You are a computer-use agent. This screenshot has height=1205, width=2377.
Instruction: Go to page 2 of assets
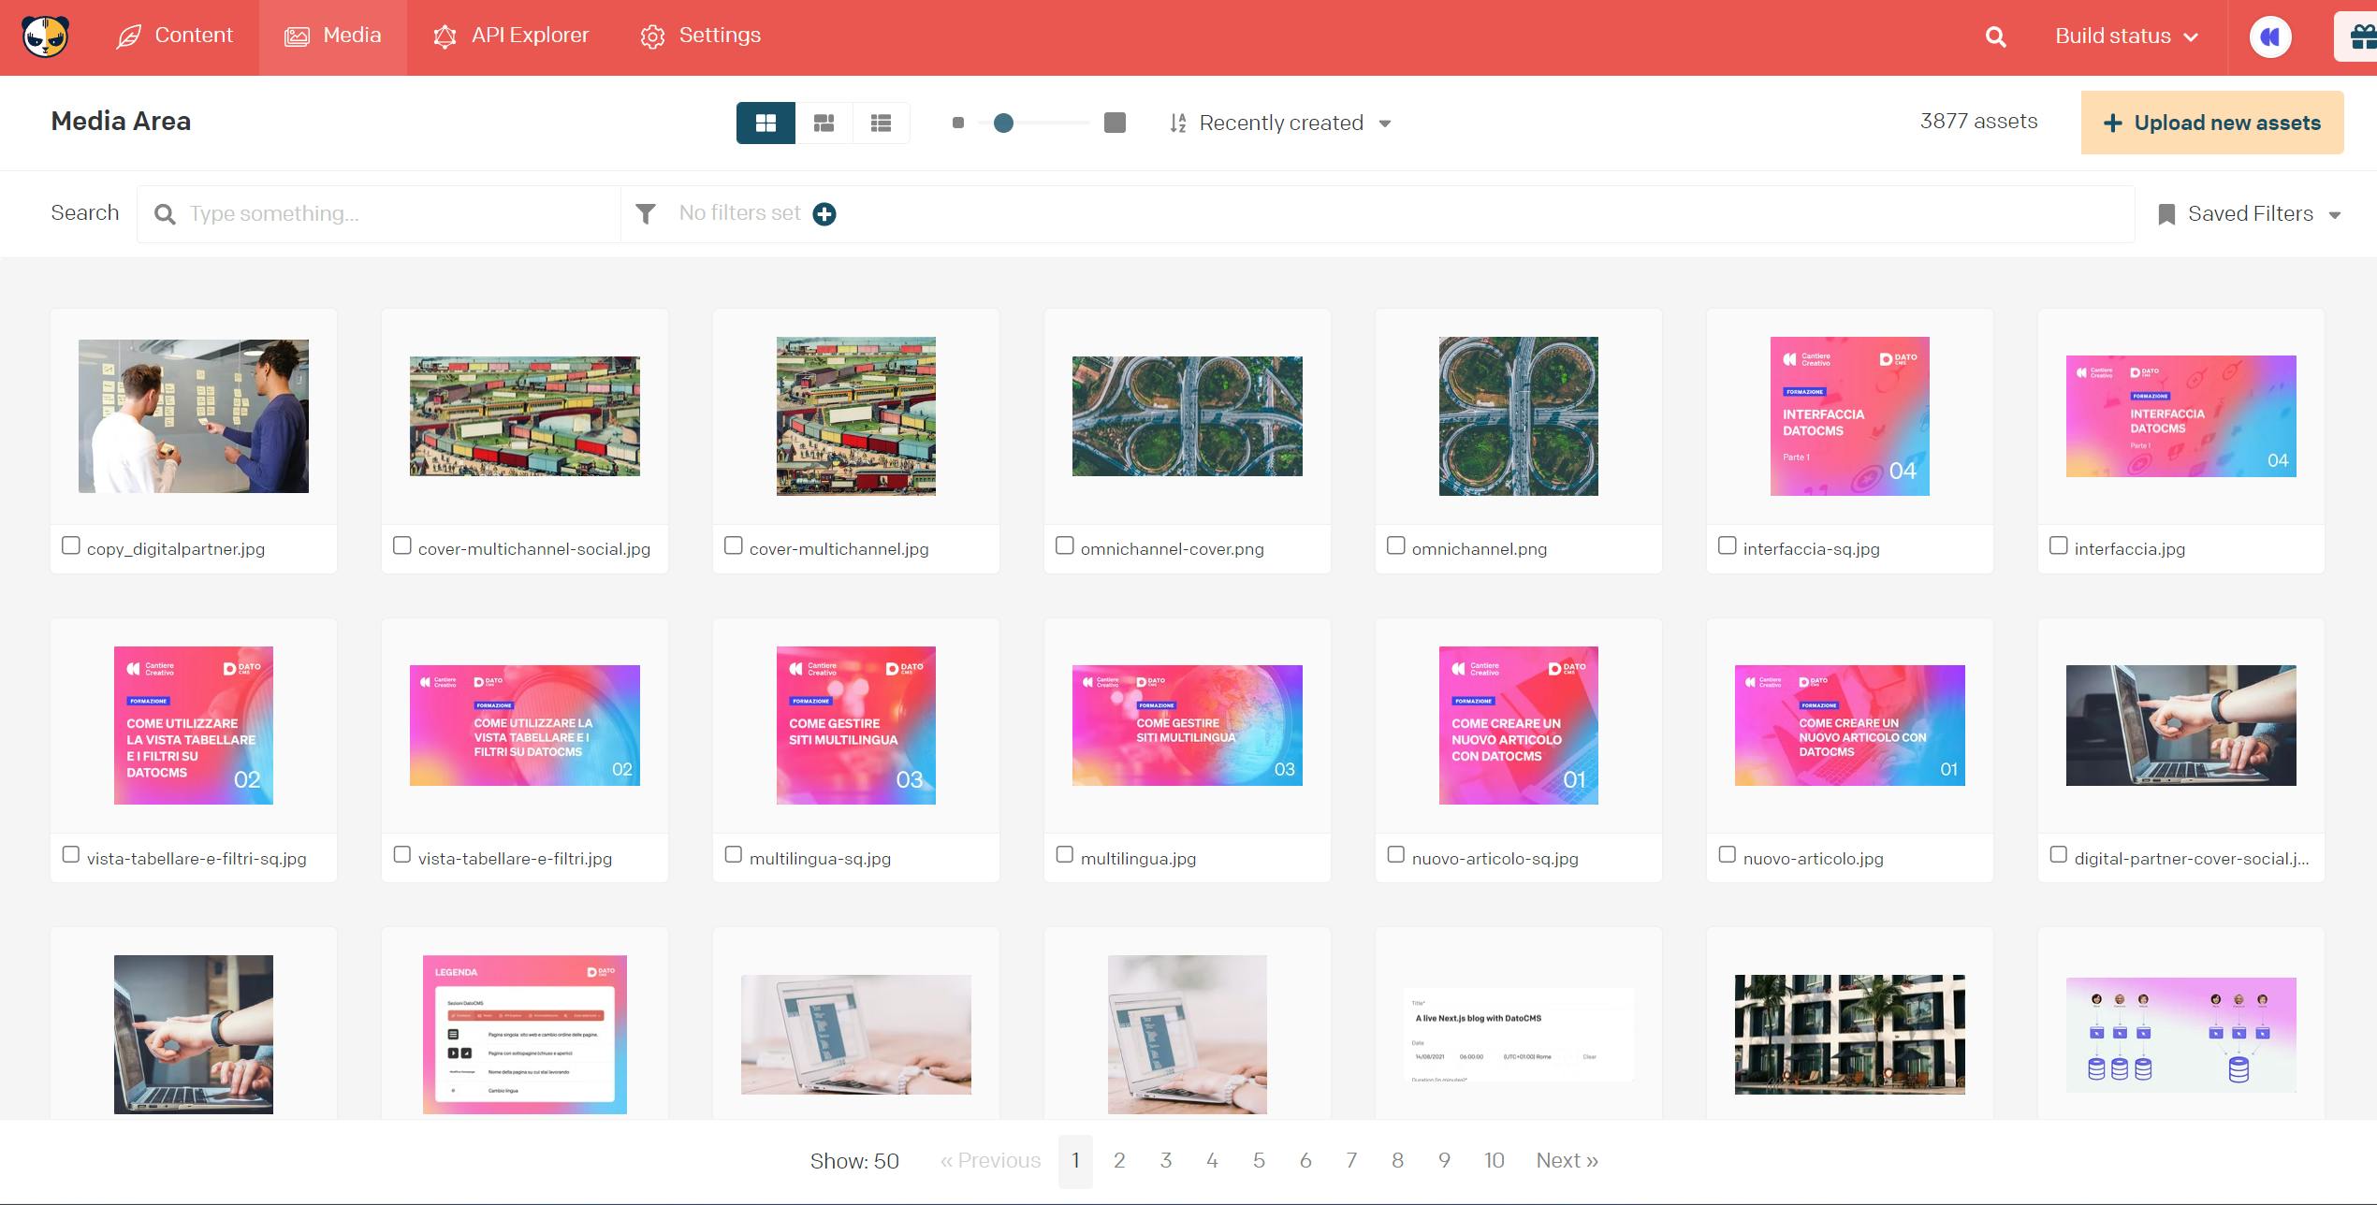(x=1119, y=1161)
